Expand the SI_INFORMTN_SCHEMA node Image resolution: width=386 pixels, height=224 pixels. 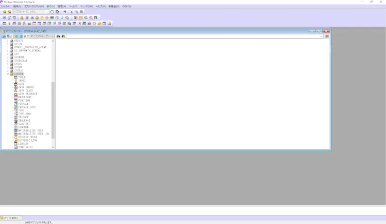click(x=8, y=50)
